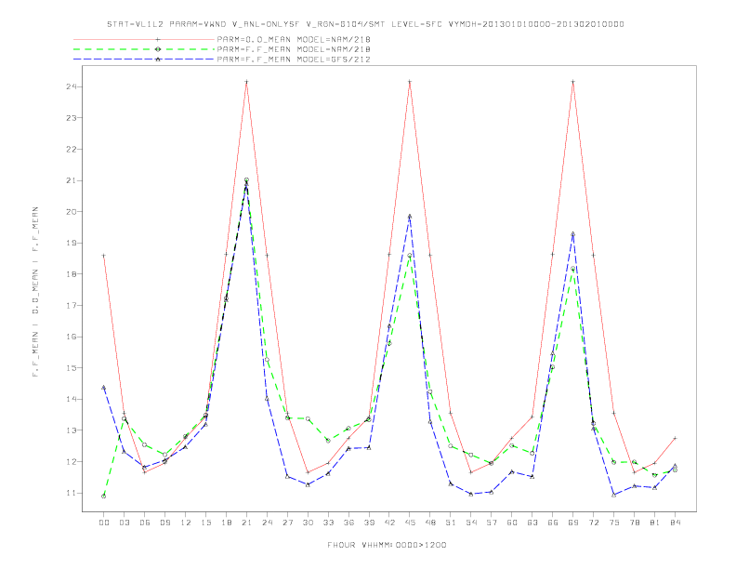Click x-axis tick label 03
736x569 pixels.
pos(124,523)
